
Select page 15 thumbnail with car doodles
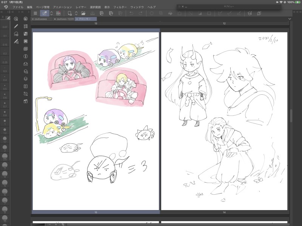pyautogui.click(x=96, y=121)
